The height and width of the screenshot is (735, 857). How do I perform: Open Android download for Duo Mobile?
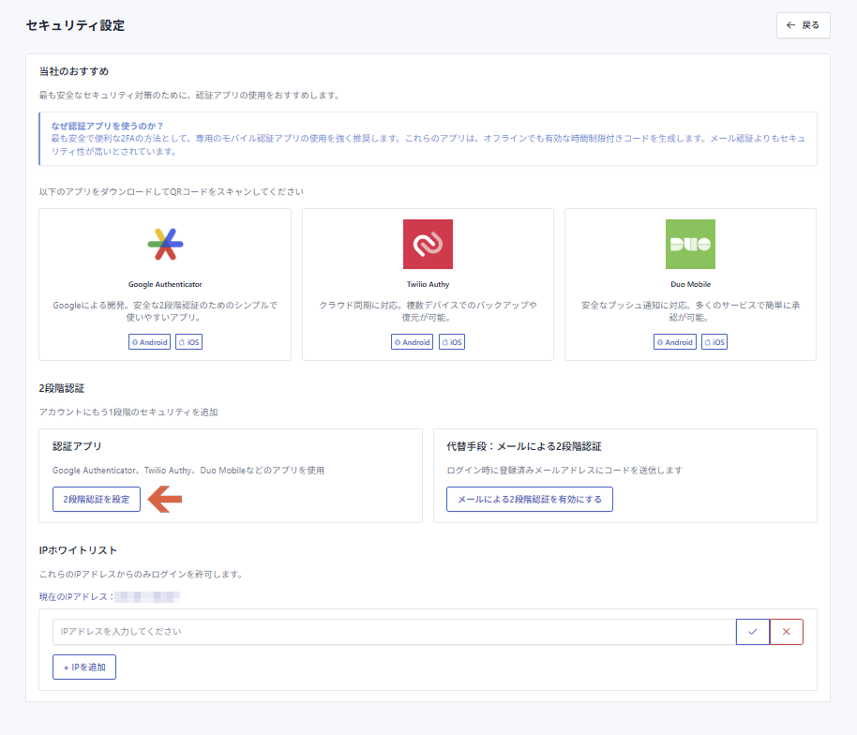[675, 342]
